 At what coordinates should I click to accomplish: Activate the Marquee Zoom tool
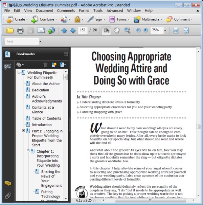(127, 30)
